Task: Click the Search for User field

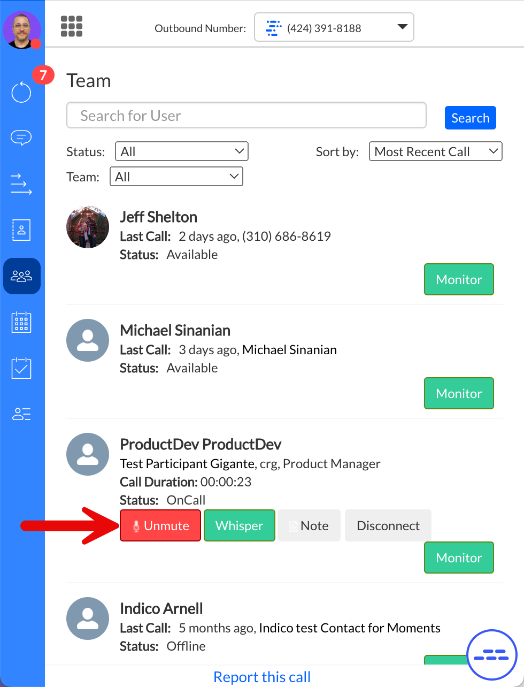Action: pyautogui.click(x=246, y=116)
